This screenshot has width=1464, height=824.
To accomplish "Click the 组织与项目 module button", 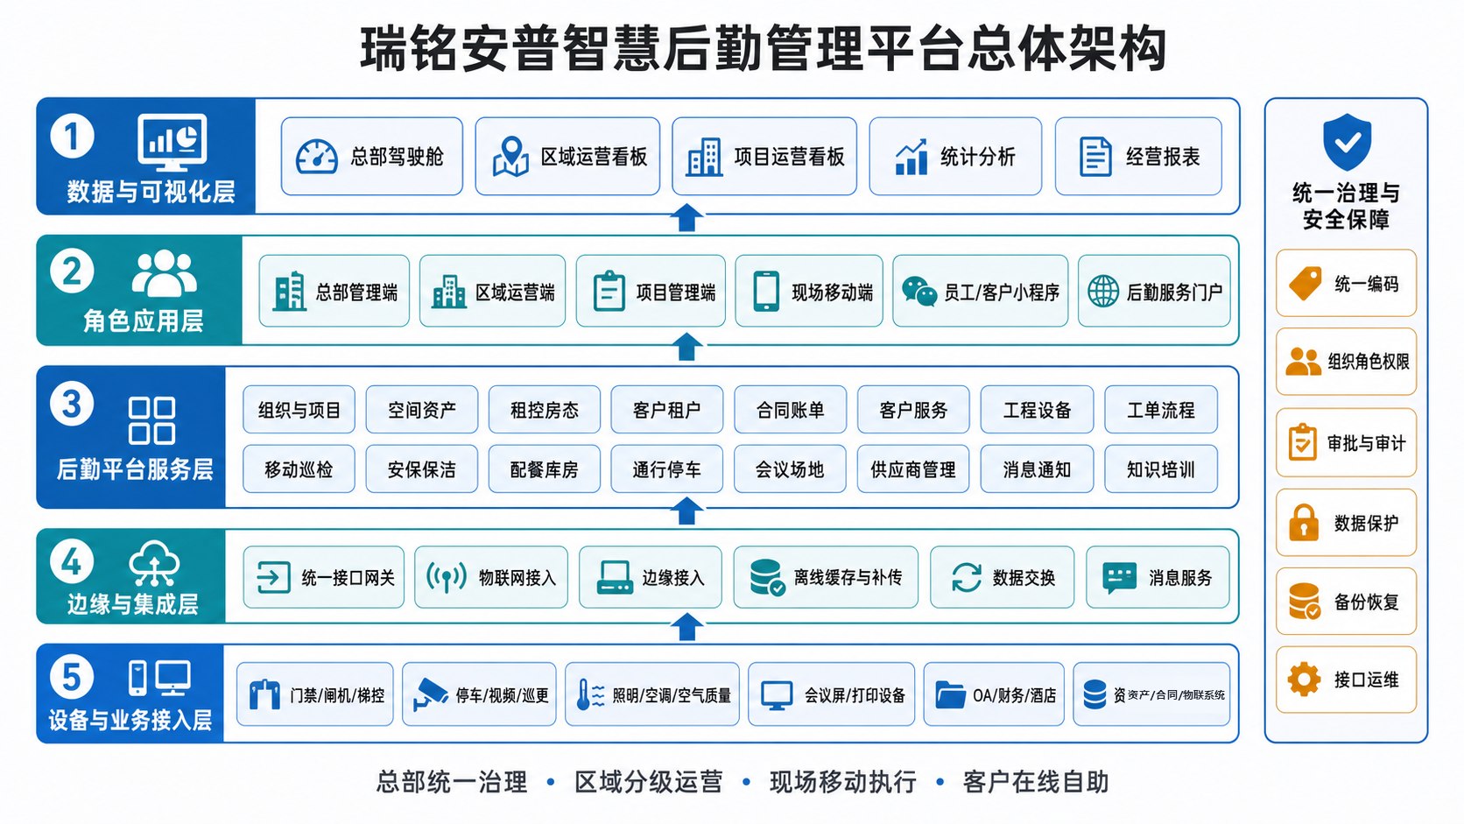I will click(x=299, y=410).
